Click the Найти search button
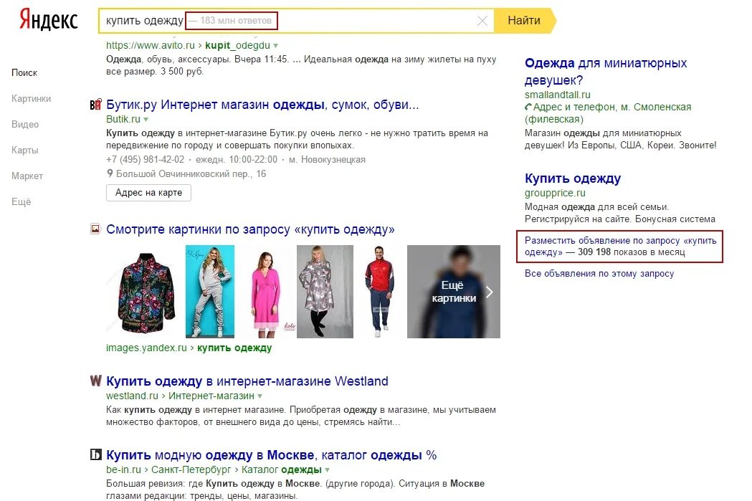Image resolution: width=752 pixels, height=501 pixels. pos(524,21)
